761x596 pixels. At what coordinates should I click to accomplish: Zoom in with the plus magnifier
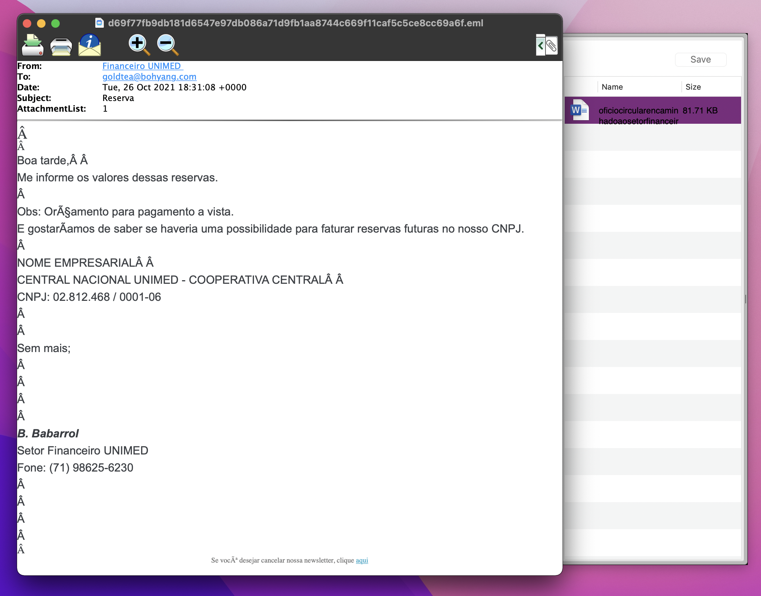[x=139, y=45]
